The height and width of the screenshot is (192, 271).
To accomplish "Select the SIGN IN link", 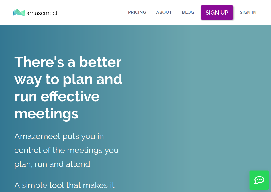I will click(x=248, y=12).
